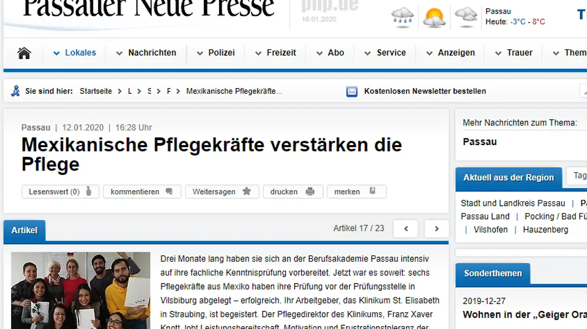Click the article group photo thumbnail

pyautogui.click(x=80, y=290)
